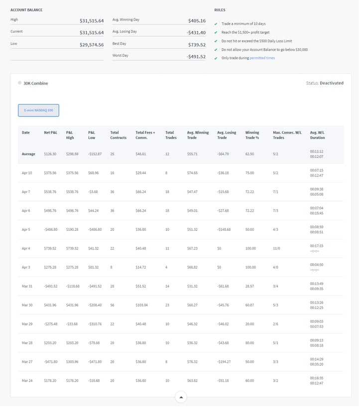The image size is (359, 407).
Task: Click the Deactivated status label
Action: pyautogui.click(x=331, y=83)
